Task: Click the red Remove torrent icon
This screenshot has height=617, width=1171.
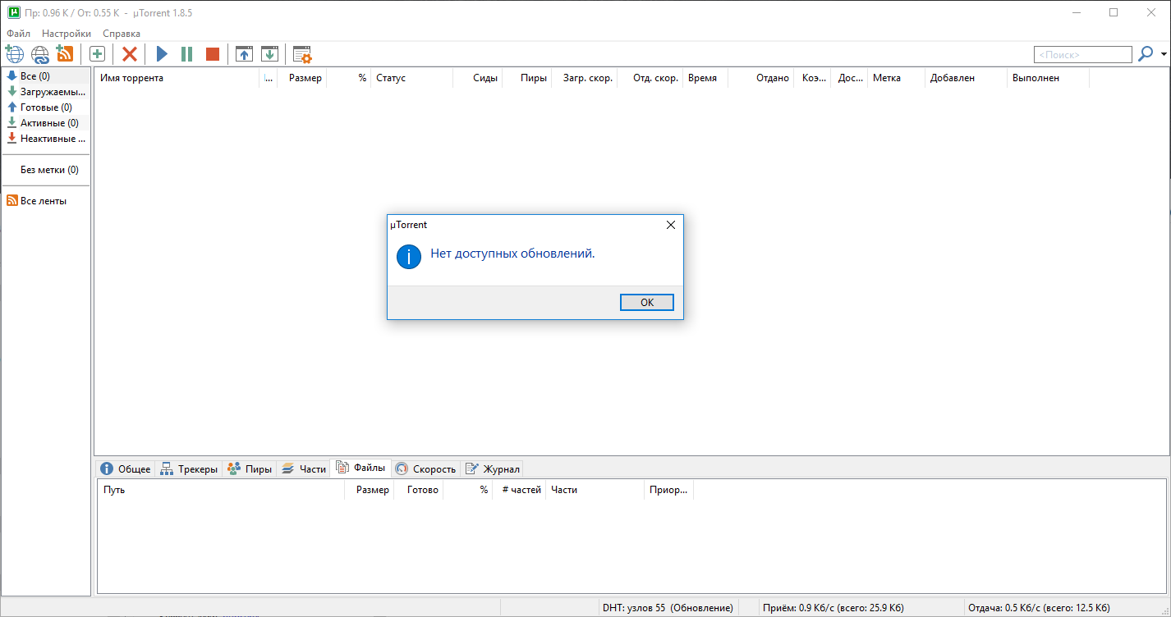Action: coord(129,54)
